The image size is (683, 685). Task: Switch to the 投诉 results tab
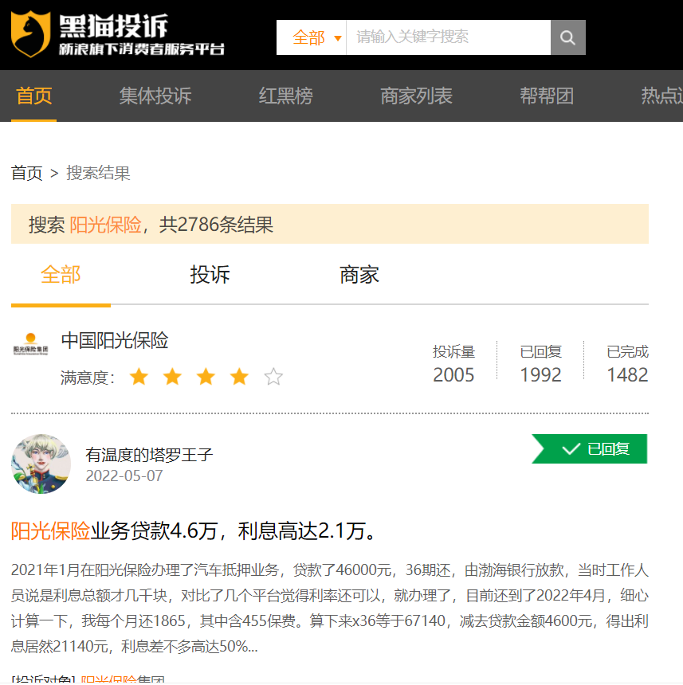tap(210, 276)
